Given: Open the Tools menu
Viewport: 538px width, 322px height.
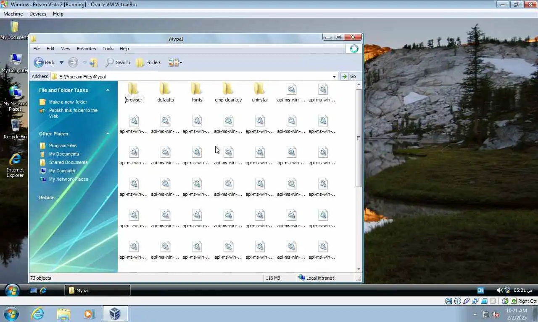Looking at the screenshot, I should (108, 49).
